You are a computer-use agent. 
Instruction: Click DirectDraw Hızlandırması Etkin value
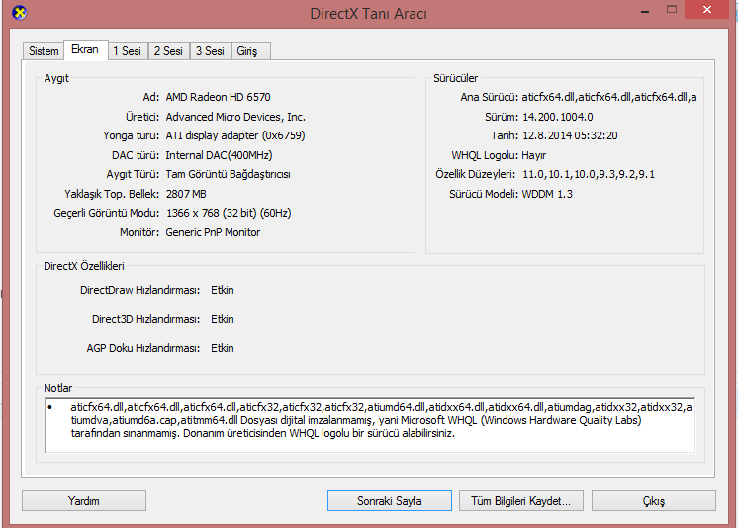[x=223, y=290]
